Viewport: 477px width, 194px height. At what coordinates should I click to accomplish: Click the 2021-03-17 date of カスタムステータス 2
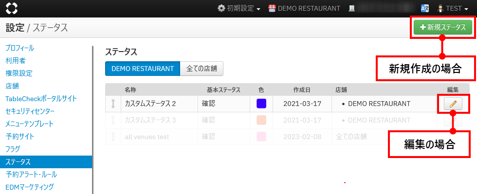302,104
